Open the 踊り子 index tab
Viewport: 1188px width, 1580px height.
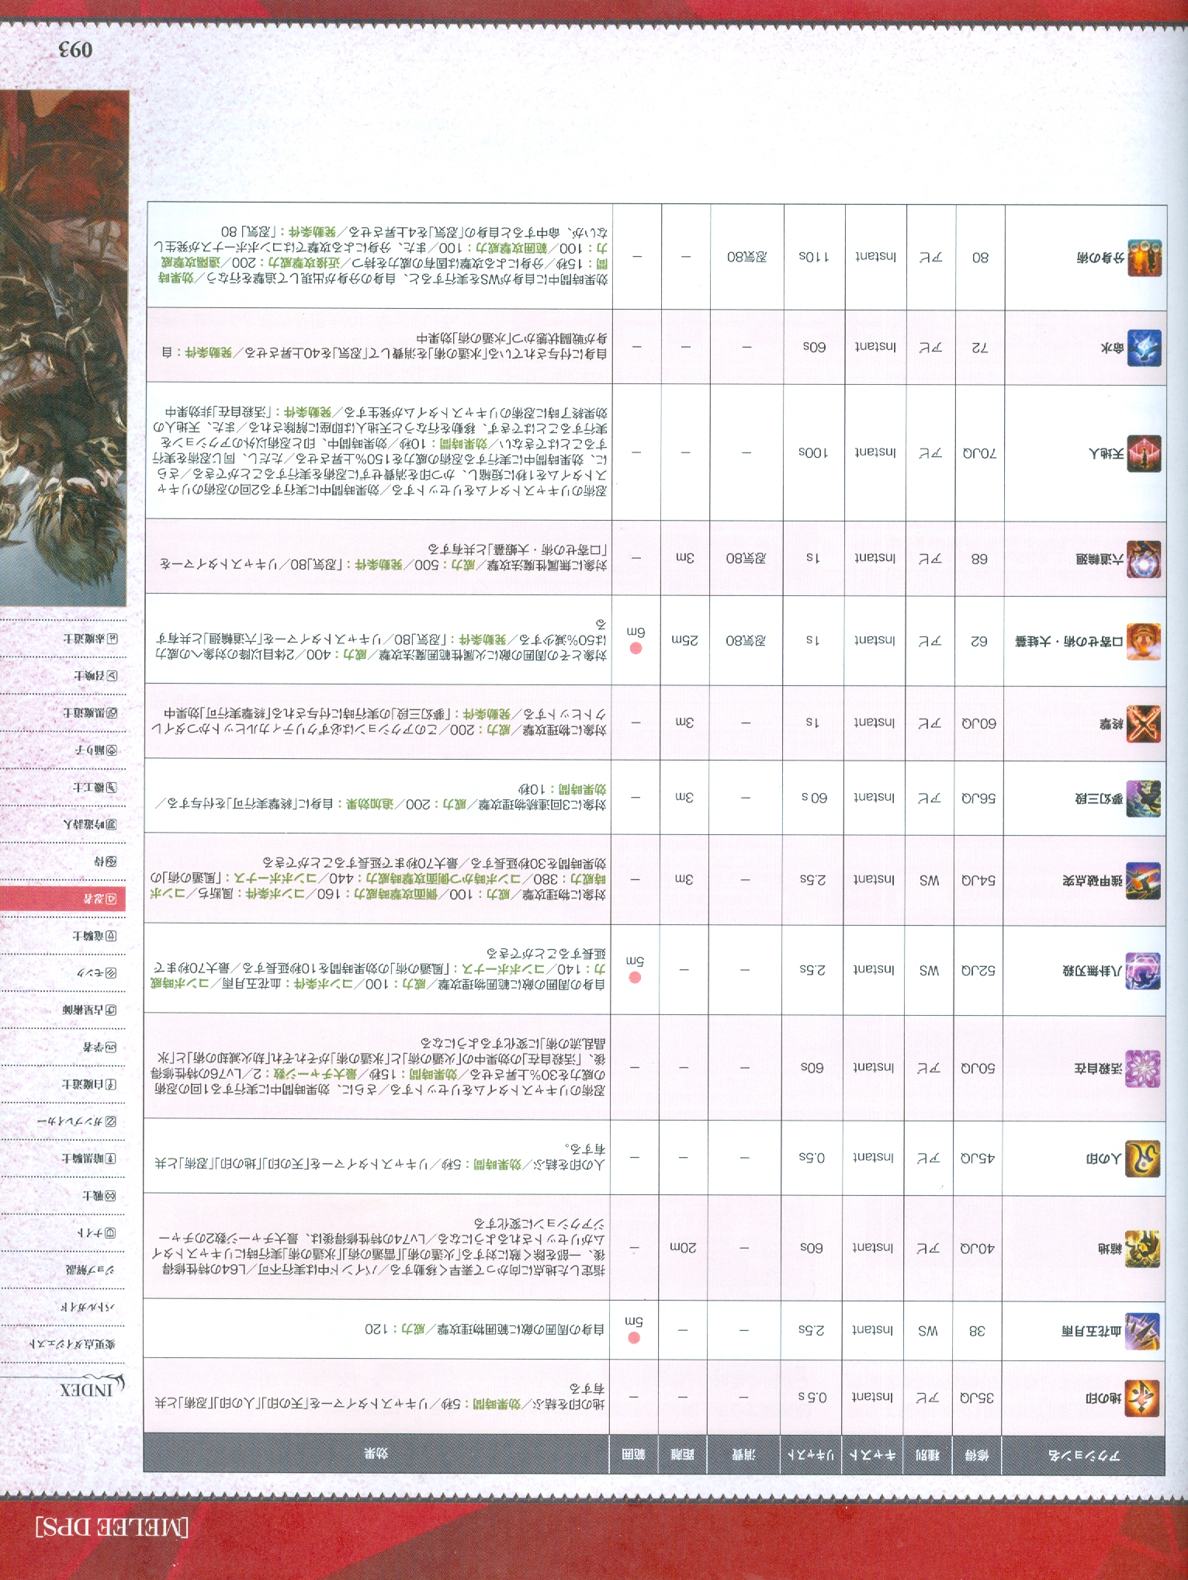point(95,750)
